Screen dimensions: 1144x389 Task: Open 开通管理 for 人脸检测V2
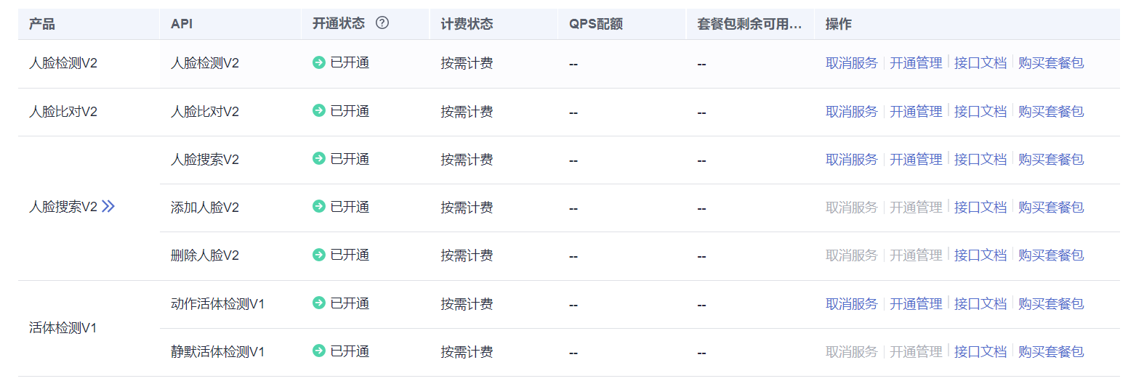(x=916, y=63)
